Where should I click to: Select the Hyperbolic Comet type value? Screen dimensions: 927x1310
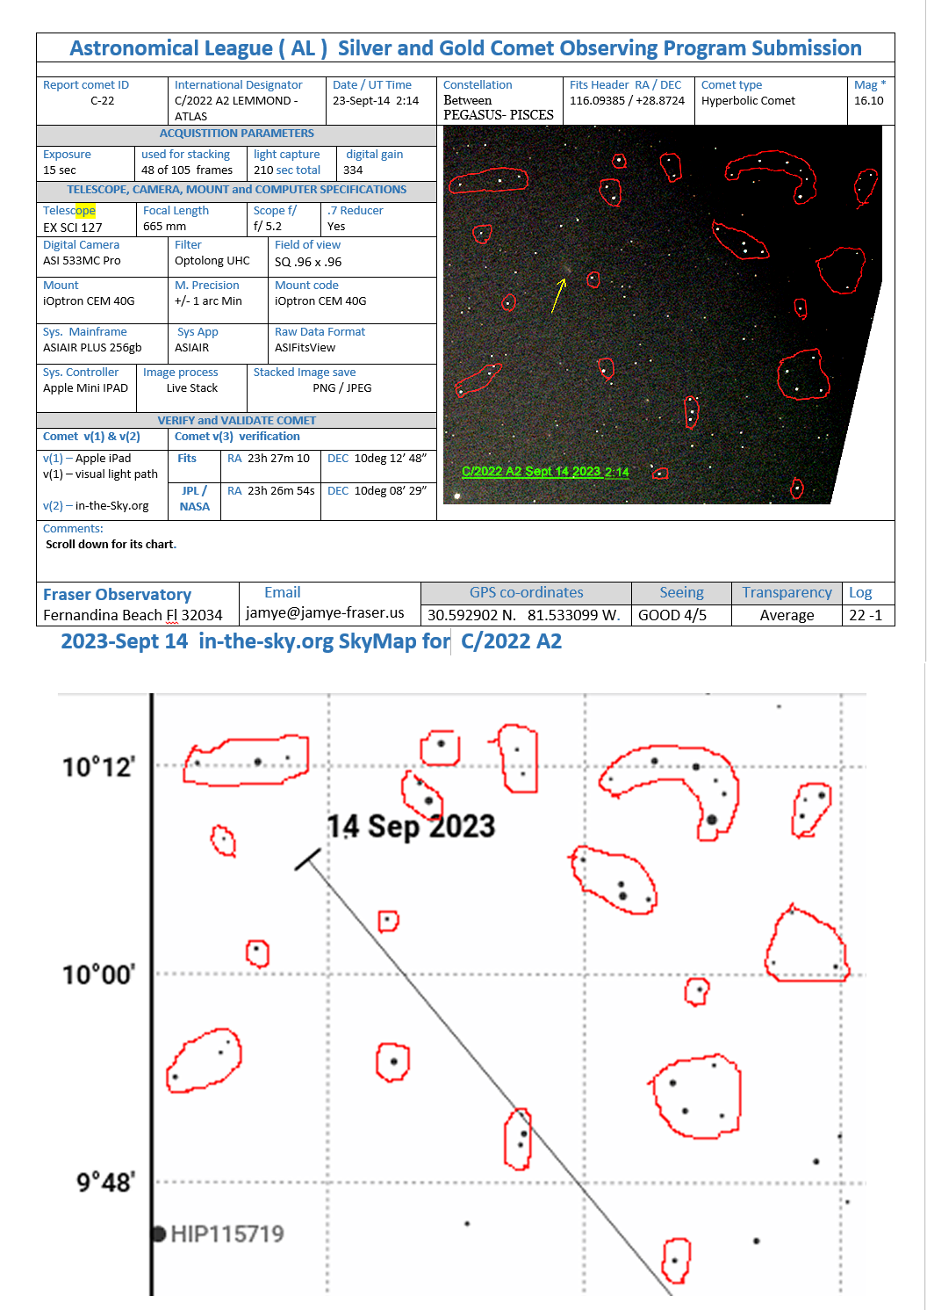748,101
